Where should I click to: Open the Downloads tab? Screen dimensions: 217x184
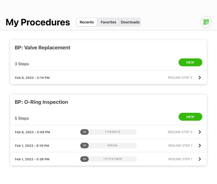point(130,22)
